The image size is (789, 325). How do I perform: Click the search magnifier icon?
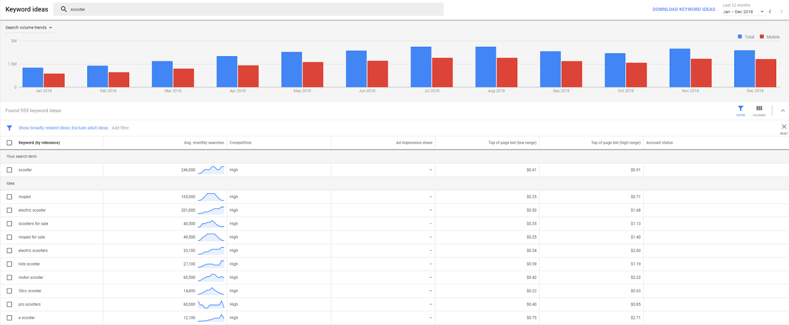(64, 9)
